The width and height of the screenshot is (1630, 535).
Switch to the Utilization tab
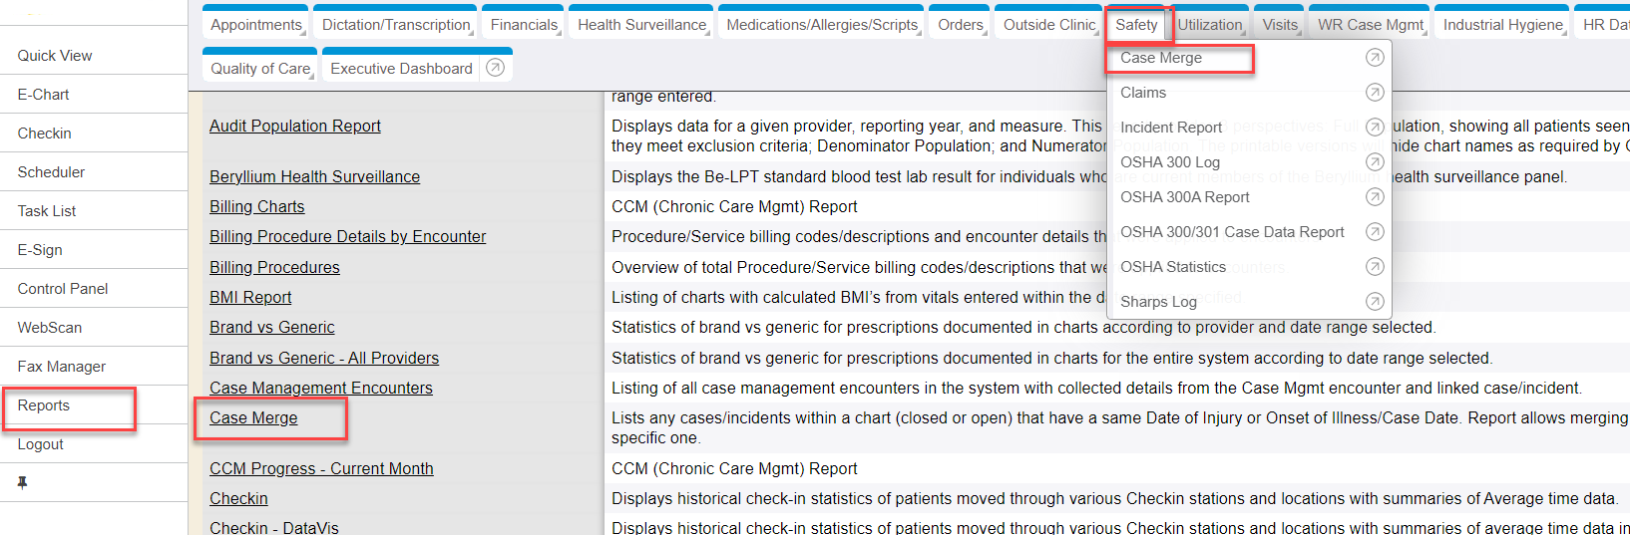pyautogui.click(x=1210, y=25)
